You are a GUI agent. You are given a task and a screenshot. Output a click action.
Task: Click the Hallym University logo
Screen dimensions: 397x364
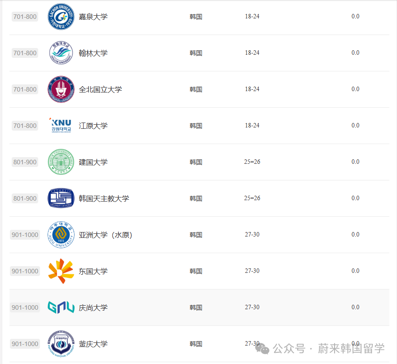[x=61, y=53]
